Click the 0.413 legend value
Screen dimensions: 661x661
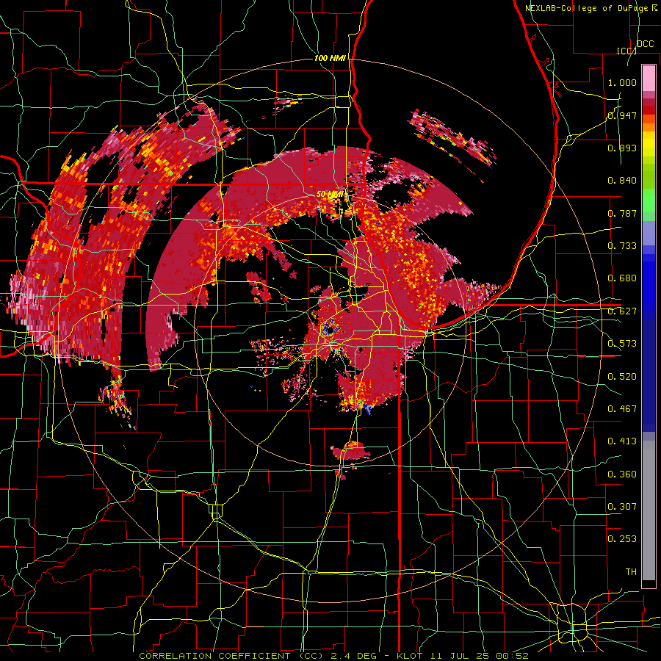tap(622, 441)
